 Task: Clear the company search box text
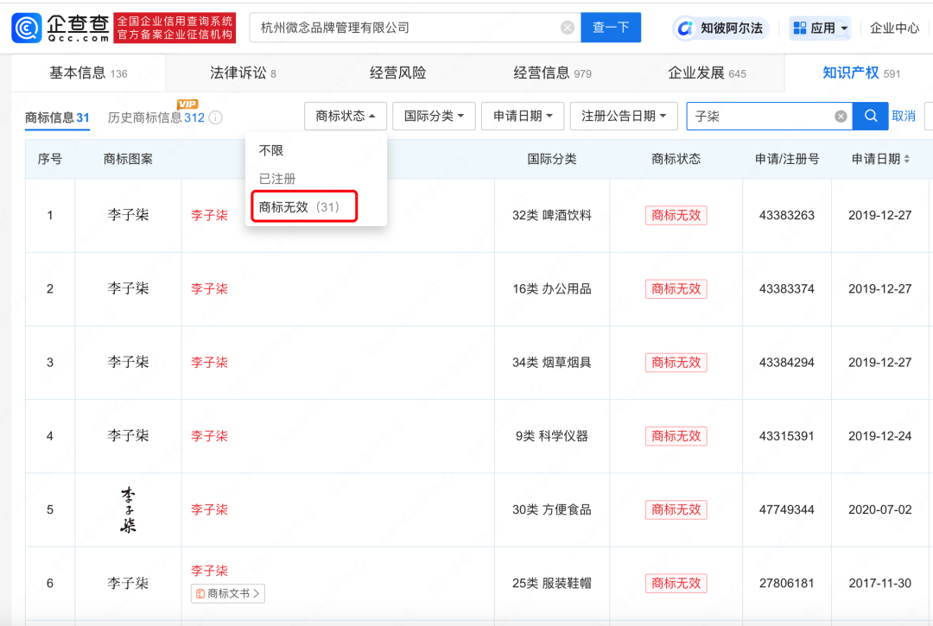tap(567, 28)
